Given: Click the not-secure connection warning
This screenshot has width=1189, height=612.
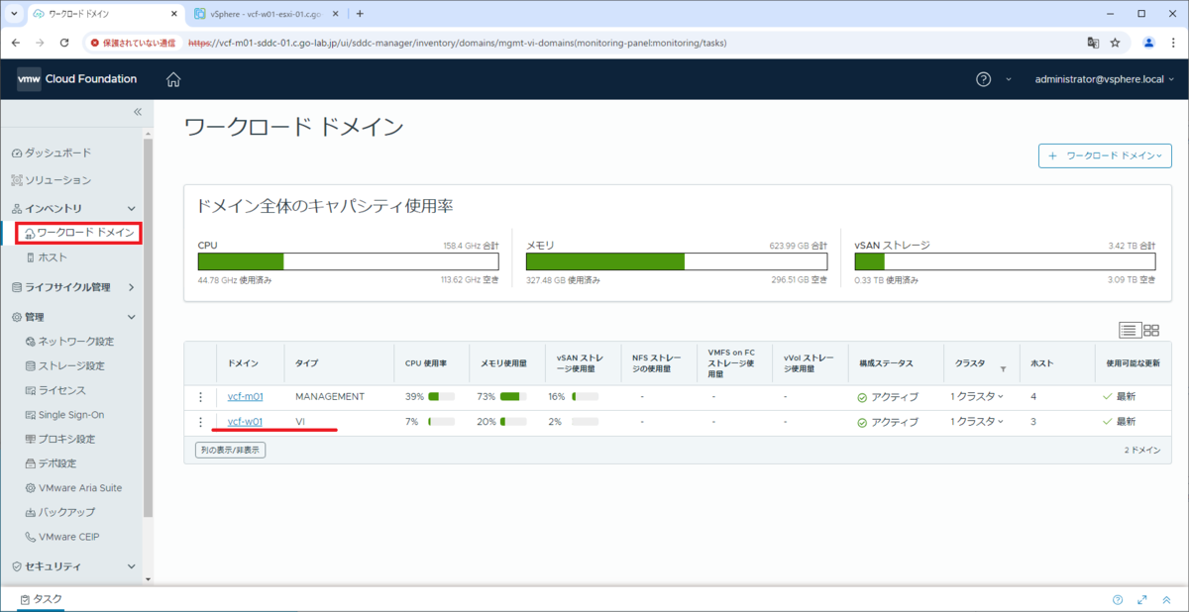Looking at the screenshot, I should 133,44.
